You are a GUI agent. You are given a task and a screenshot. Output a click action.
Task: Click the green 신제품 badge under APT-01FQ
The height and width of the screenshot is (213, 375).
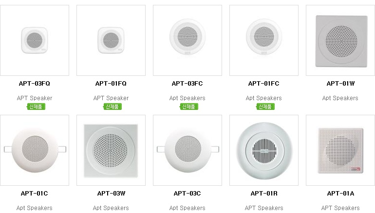112,106
